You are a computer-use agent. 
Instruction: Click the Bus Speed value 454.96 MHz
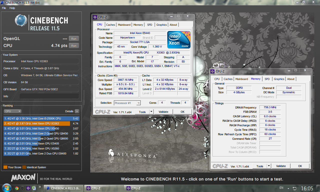(125, 89)
